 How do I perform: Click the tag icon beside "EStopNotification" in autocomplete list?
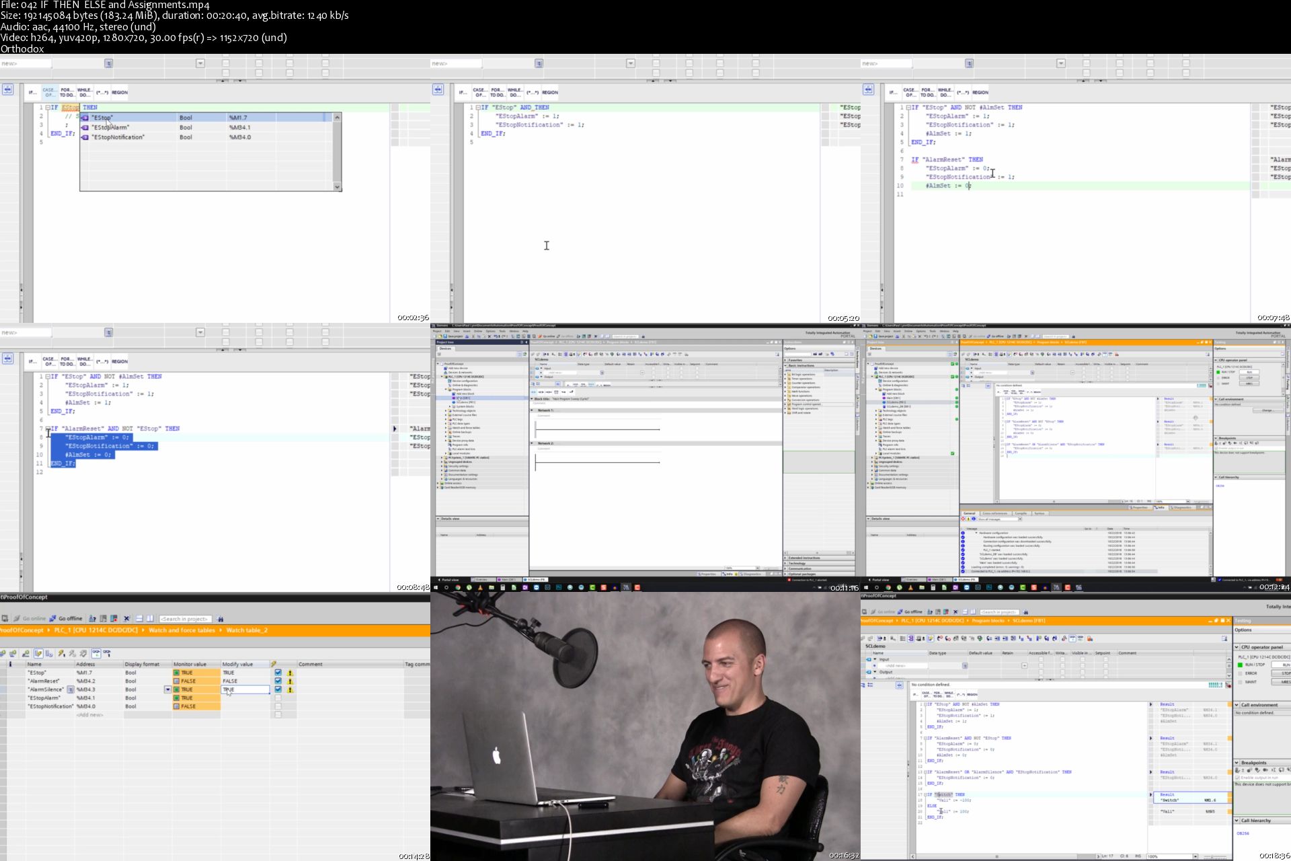point(85,137)
